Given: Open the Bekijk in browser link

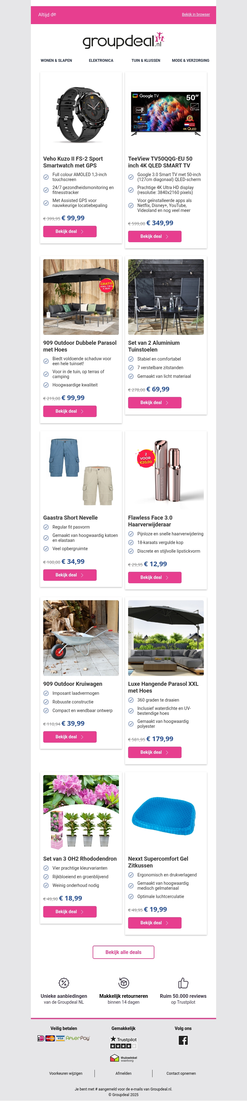Looking at the screenshot, I should coord(196,15).
